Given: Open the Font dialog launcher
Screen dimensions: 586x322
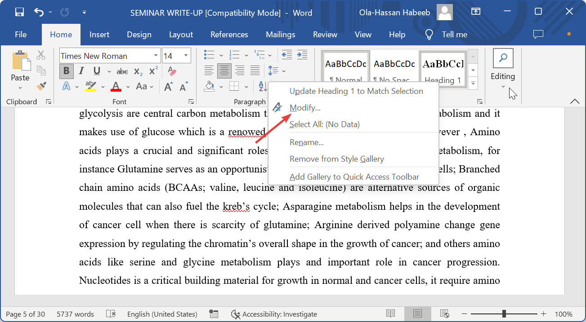Looking at the screenshot, I should coord(191,102).
